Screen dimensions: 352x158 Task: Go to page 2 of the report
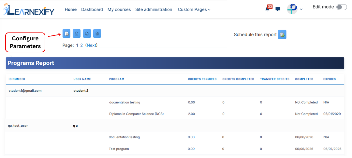(x=81, y=45)
